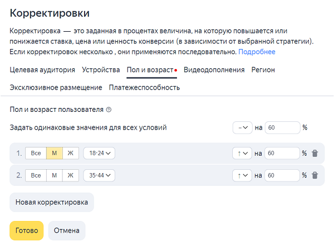This screenshot has height=251, width=334.
Task: Go to the Платежеспособность tab
Action: click(144, 87)
